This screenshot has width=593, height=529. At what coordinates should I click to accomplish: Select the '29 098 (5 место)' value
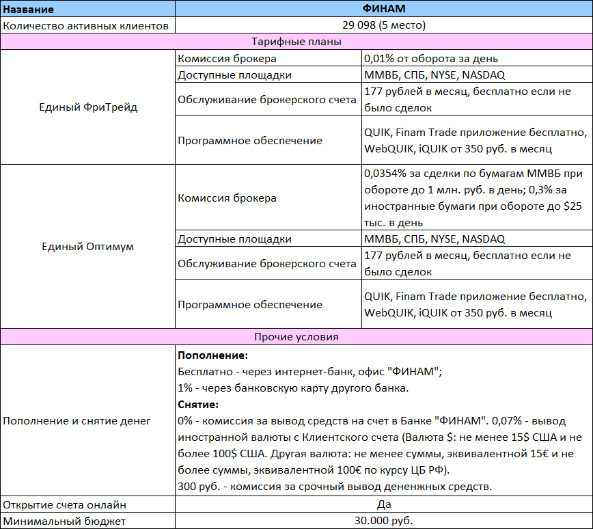384,25
